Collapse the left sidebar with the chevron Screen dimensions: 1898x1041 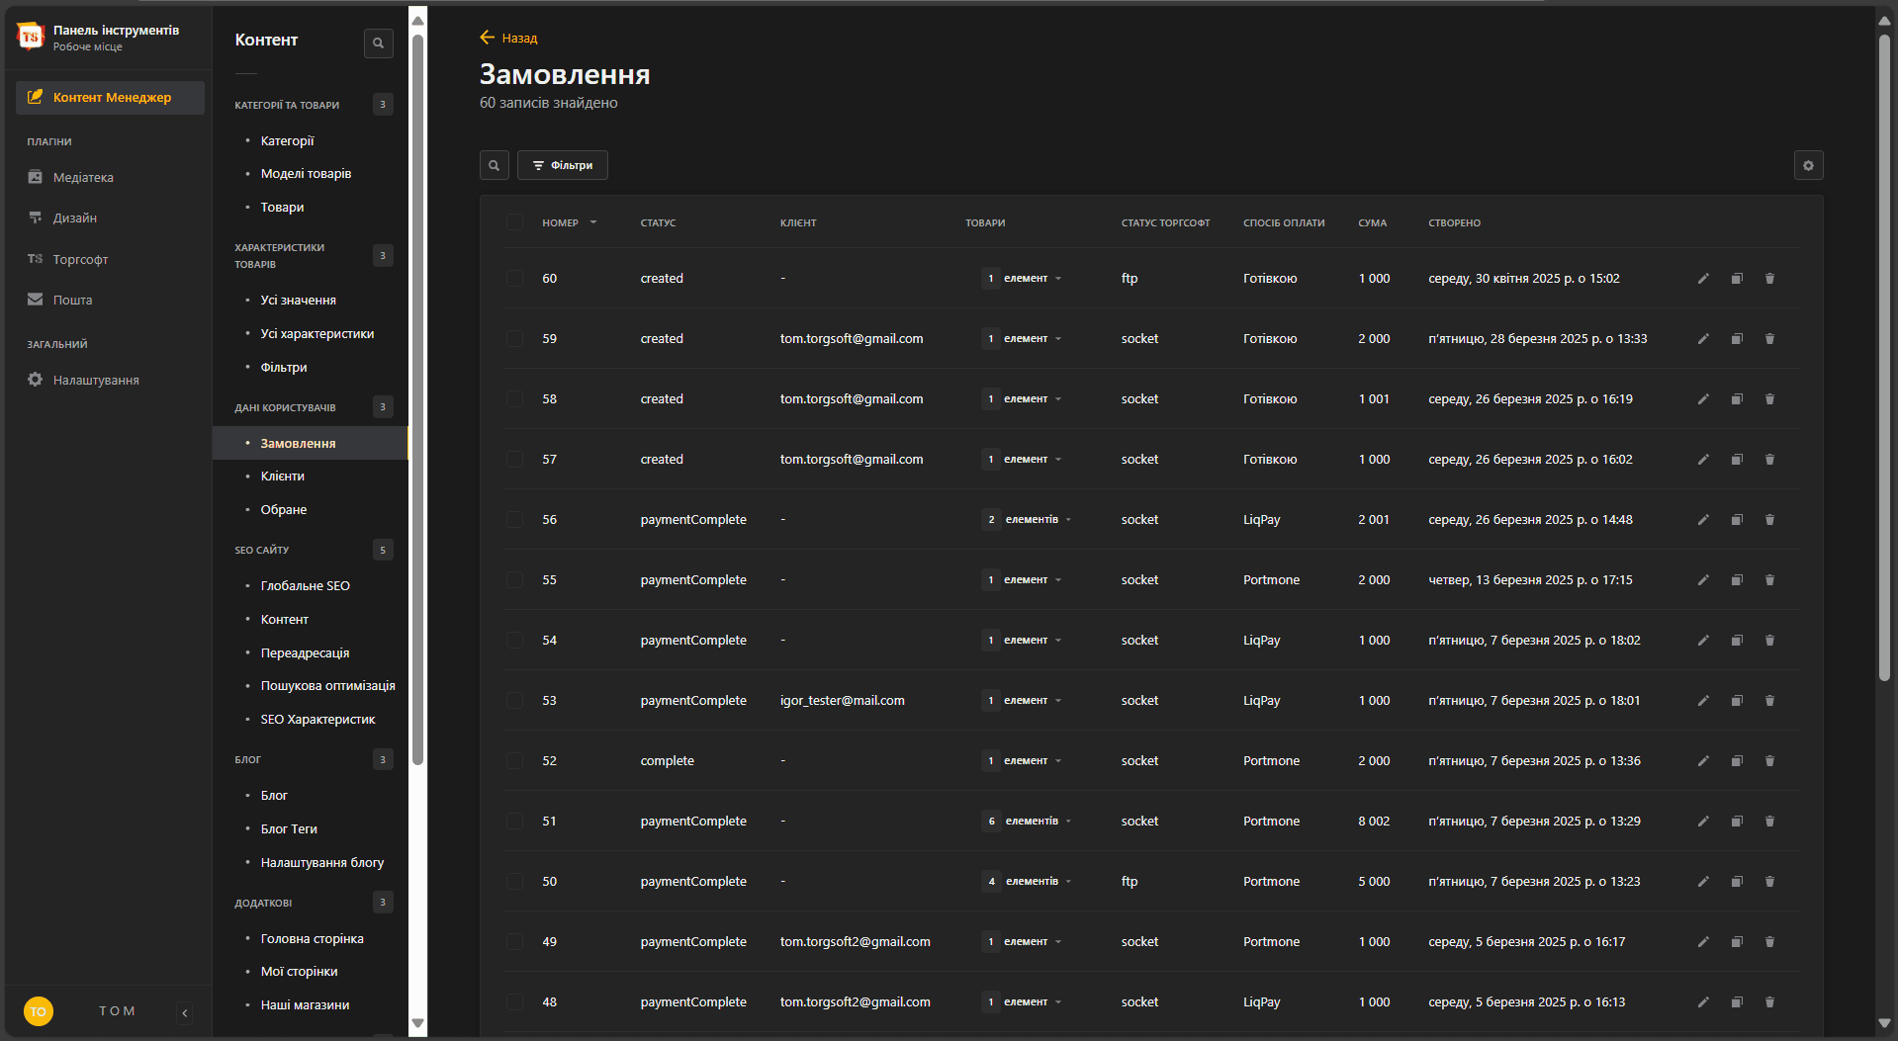coord(185,1012)
